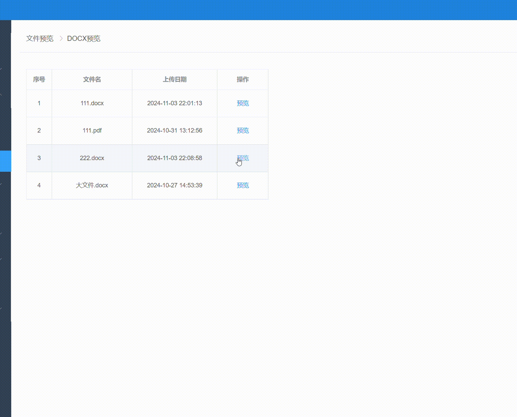This screenshot has height=417, width=517.
Task: Click the 文件预览 breadcrumb link
Action: point(40,38)
